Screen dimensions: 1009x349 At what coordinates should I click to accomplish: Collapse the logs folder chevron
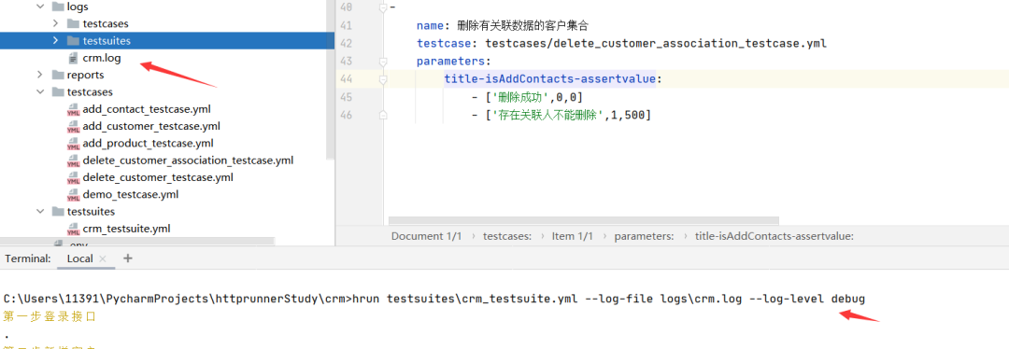click(41, 7)
